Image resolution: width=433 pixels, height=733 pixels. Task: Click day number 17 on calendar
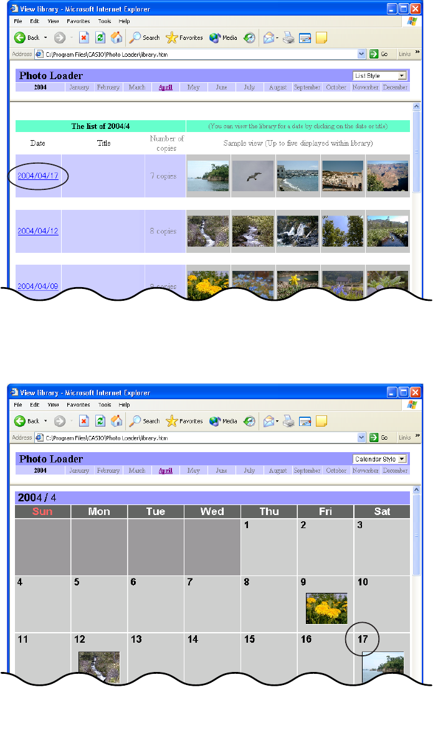[x=363, y=639]
